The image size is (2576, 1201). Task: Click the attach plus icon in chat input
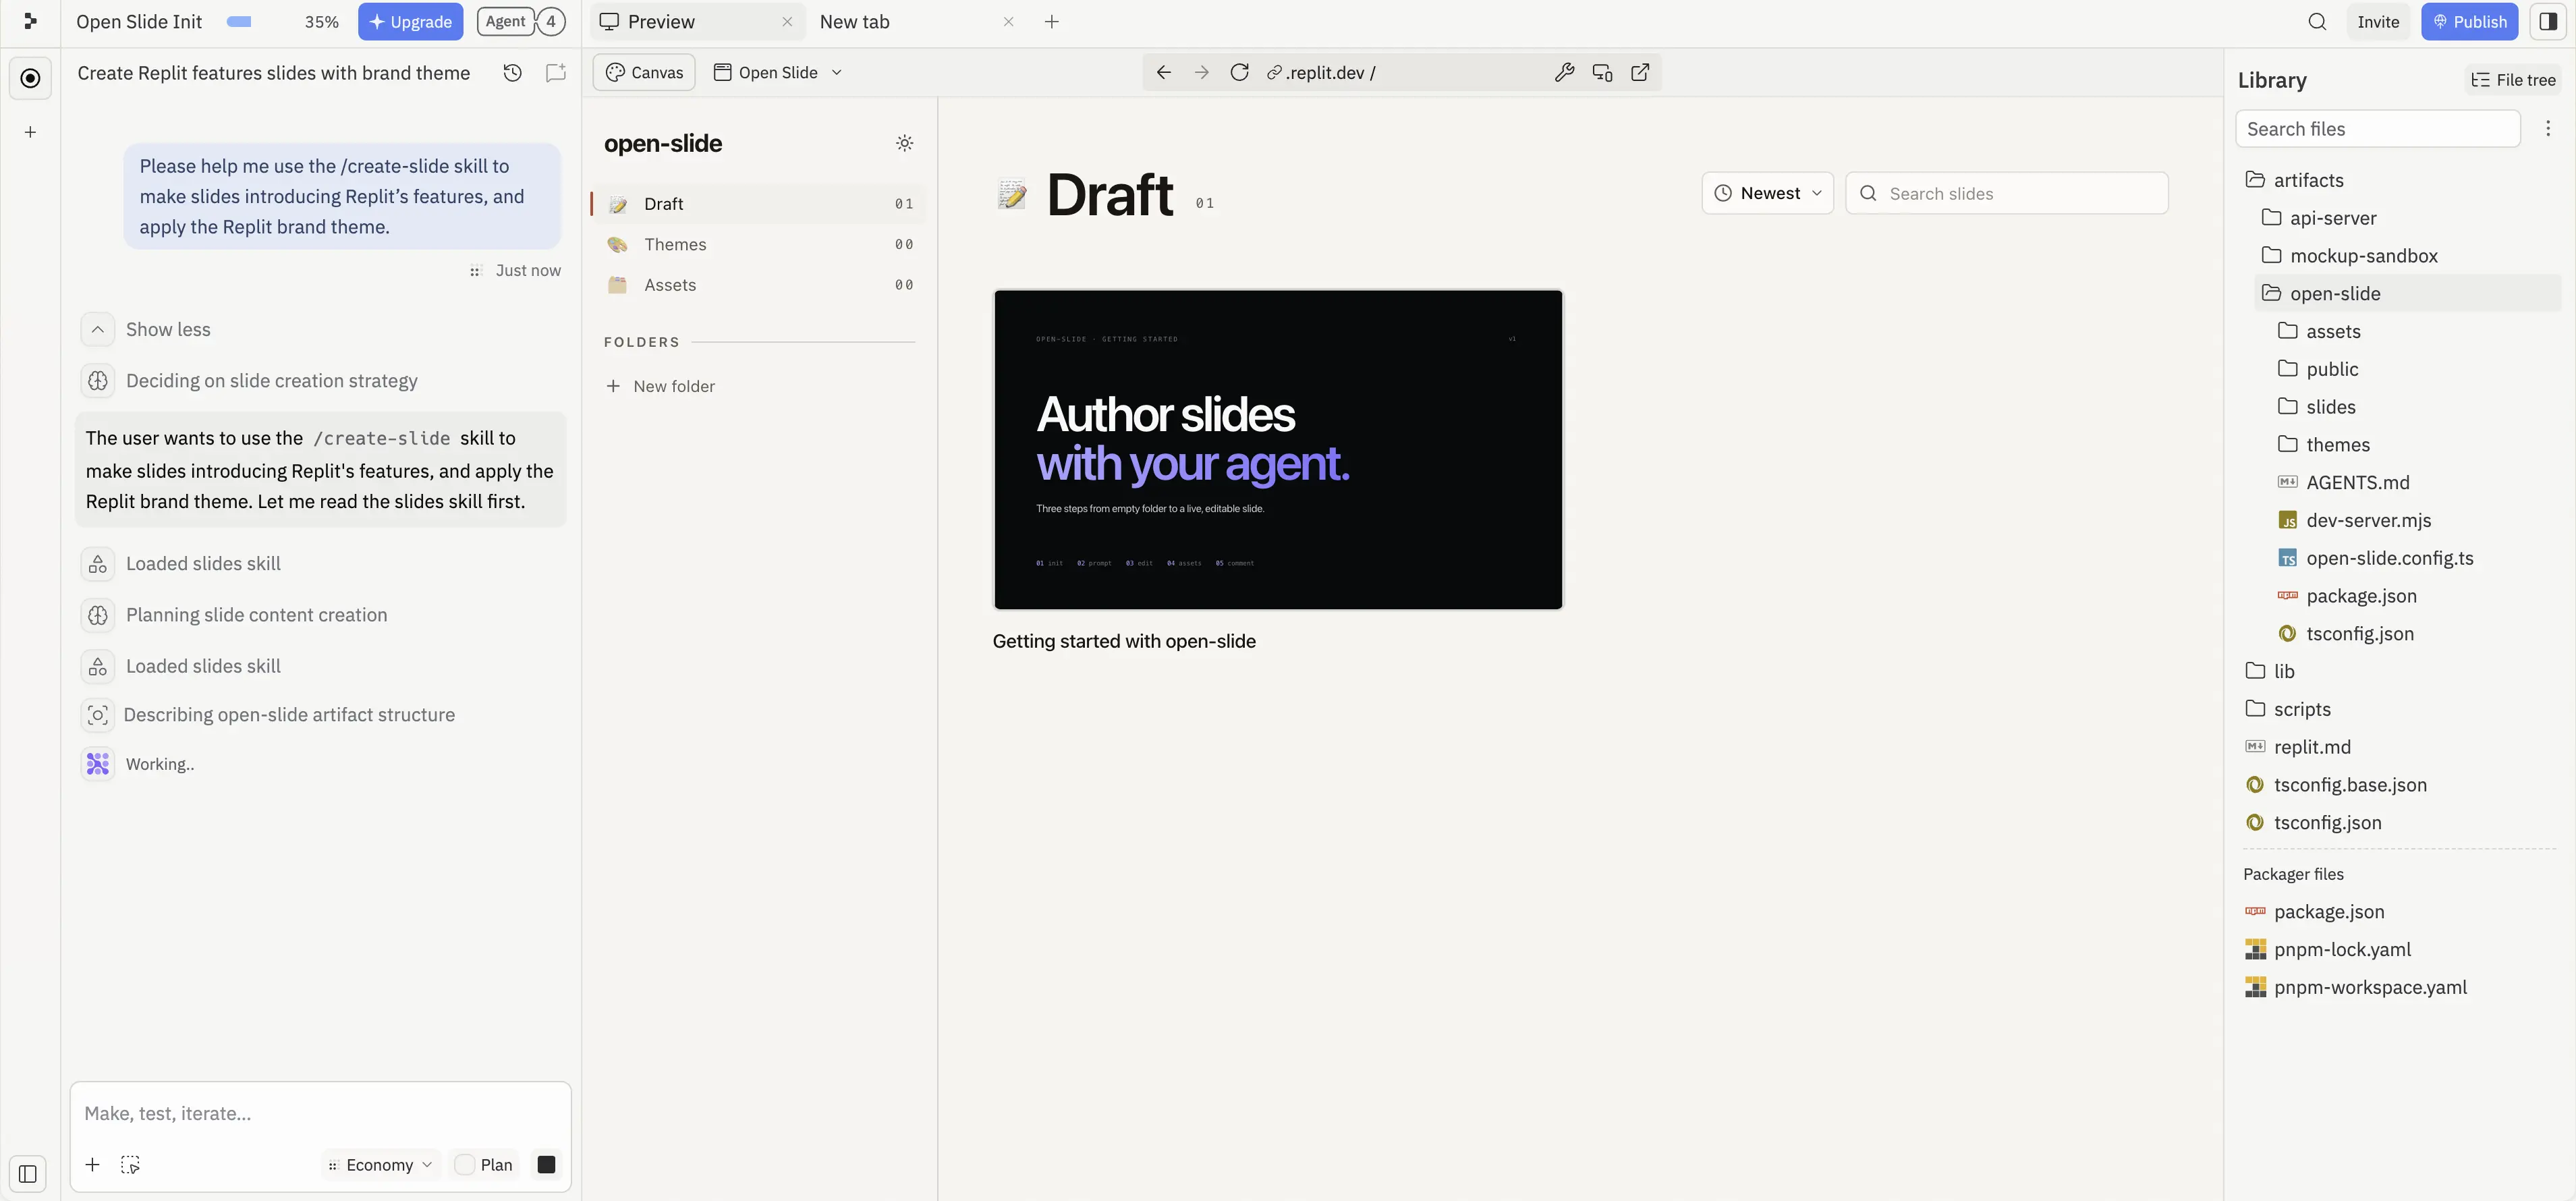(x=92, y=1164)
